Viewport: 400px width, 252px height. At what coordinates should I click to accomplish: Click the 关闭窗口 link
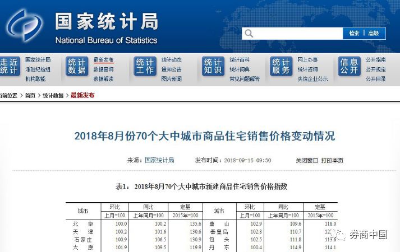307,160
